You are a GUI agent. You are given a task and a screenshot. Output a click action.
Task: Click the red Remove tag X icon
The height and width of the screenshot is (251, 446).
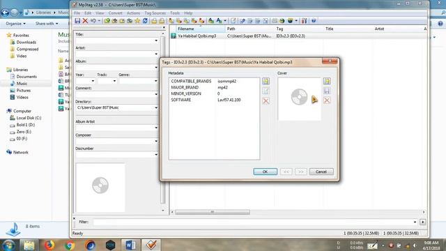pyautogui.click(x=85, y=21)
